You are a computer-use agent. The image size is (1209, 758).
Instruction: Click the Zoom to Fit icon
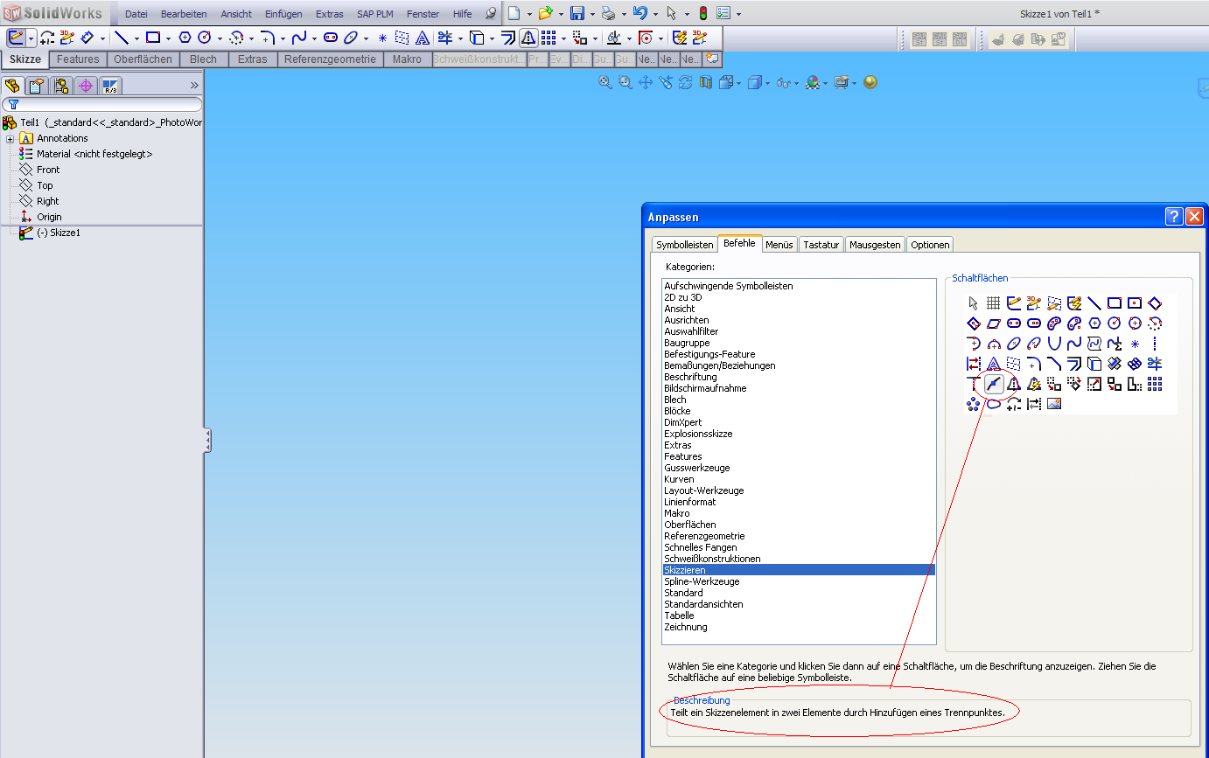tap(604, 82)
